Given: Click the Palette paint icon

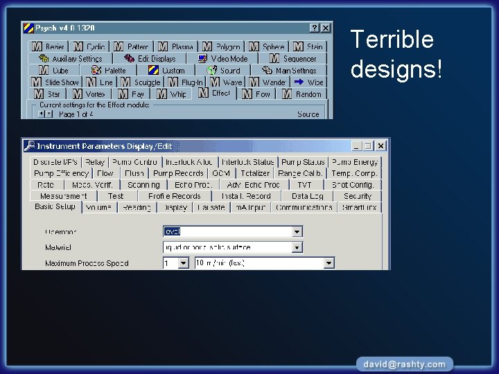Looking at the screenshot, I should pos(96,70).
